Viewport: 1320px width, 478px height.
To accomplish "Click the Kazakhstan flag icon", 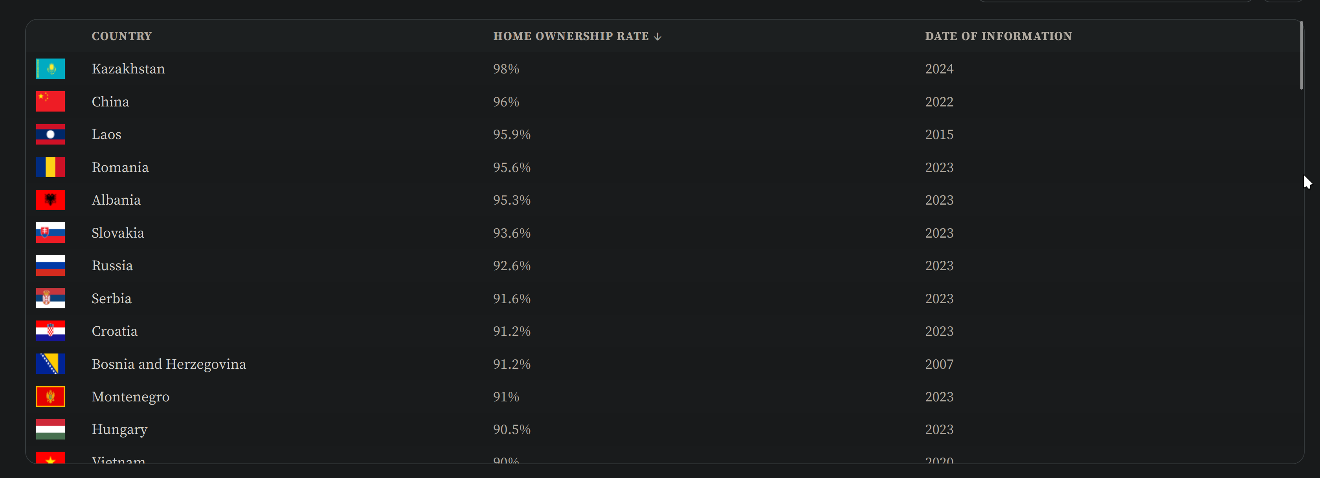I will pos(50,69).
